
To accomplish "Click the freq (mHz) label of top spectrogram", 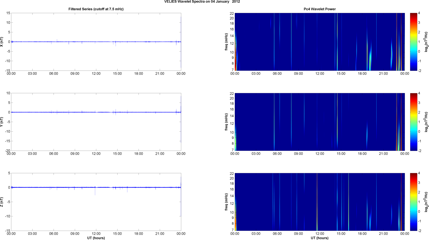I will pyautogui.click(x=226, y=42).
